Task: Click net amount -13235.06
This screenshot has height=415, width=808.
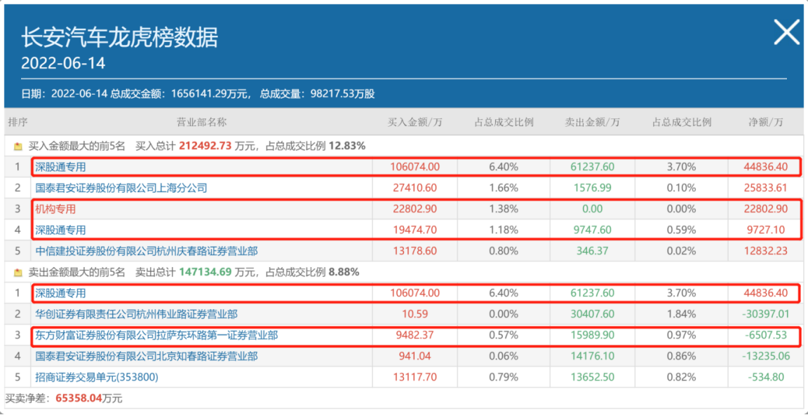Action: pos(765,356)
